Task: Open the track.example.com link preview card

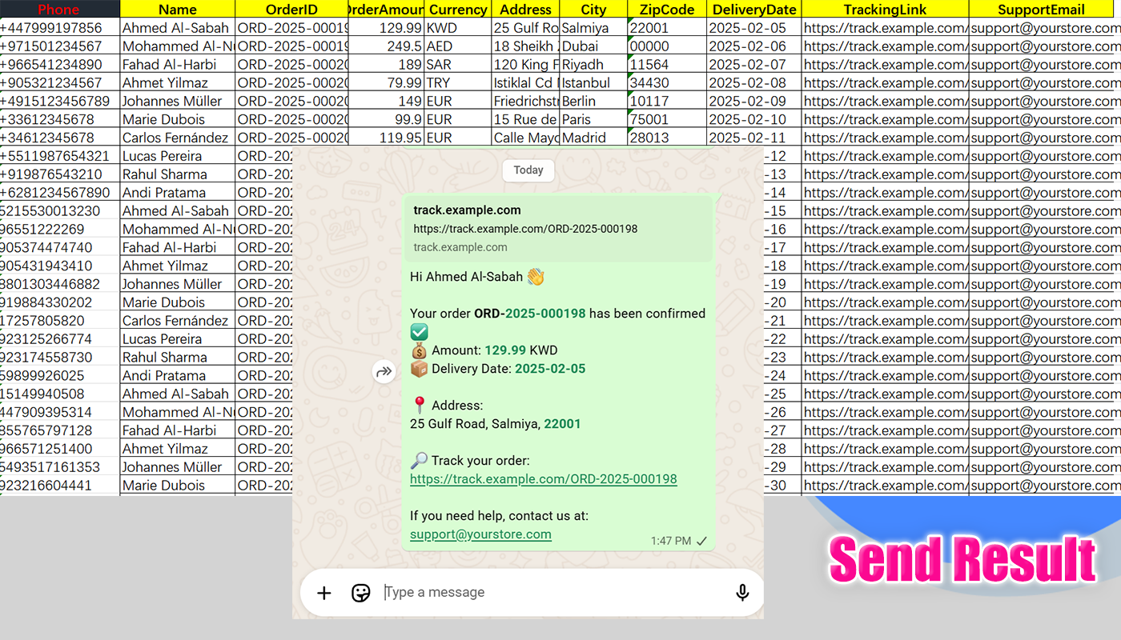Action: pos(558,229)
